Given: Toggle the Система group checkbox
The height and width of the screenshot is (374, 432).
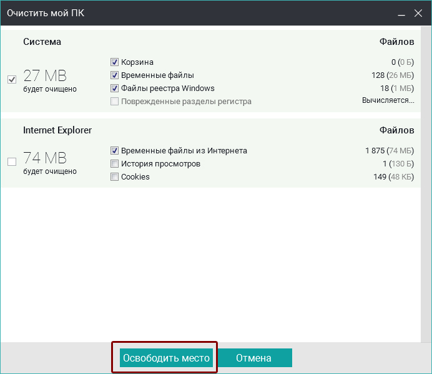Looking at the screenshot, I should tap(12, 80).
